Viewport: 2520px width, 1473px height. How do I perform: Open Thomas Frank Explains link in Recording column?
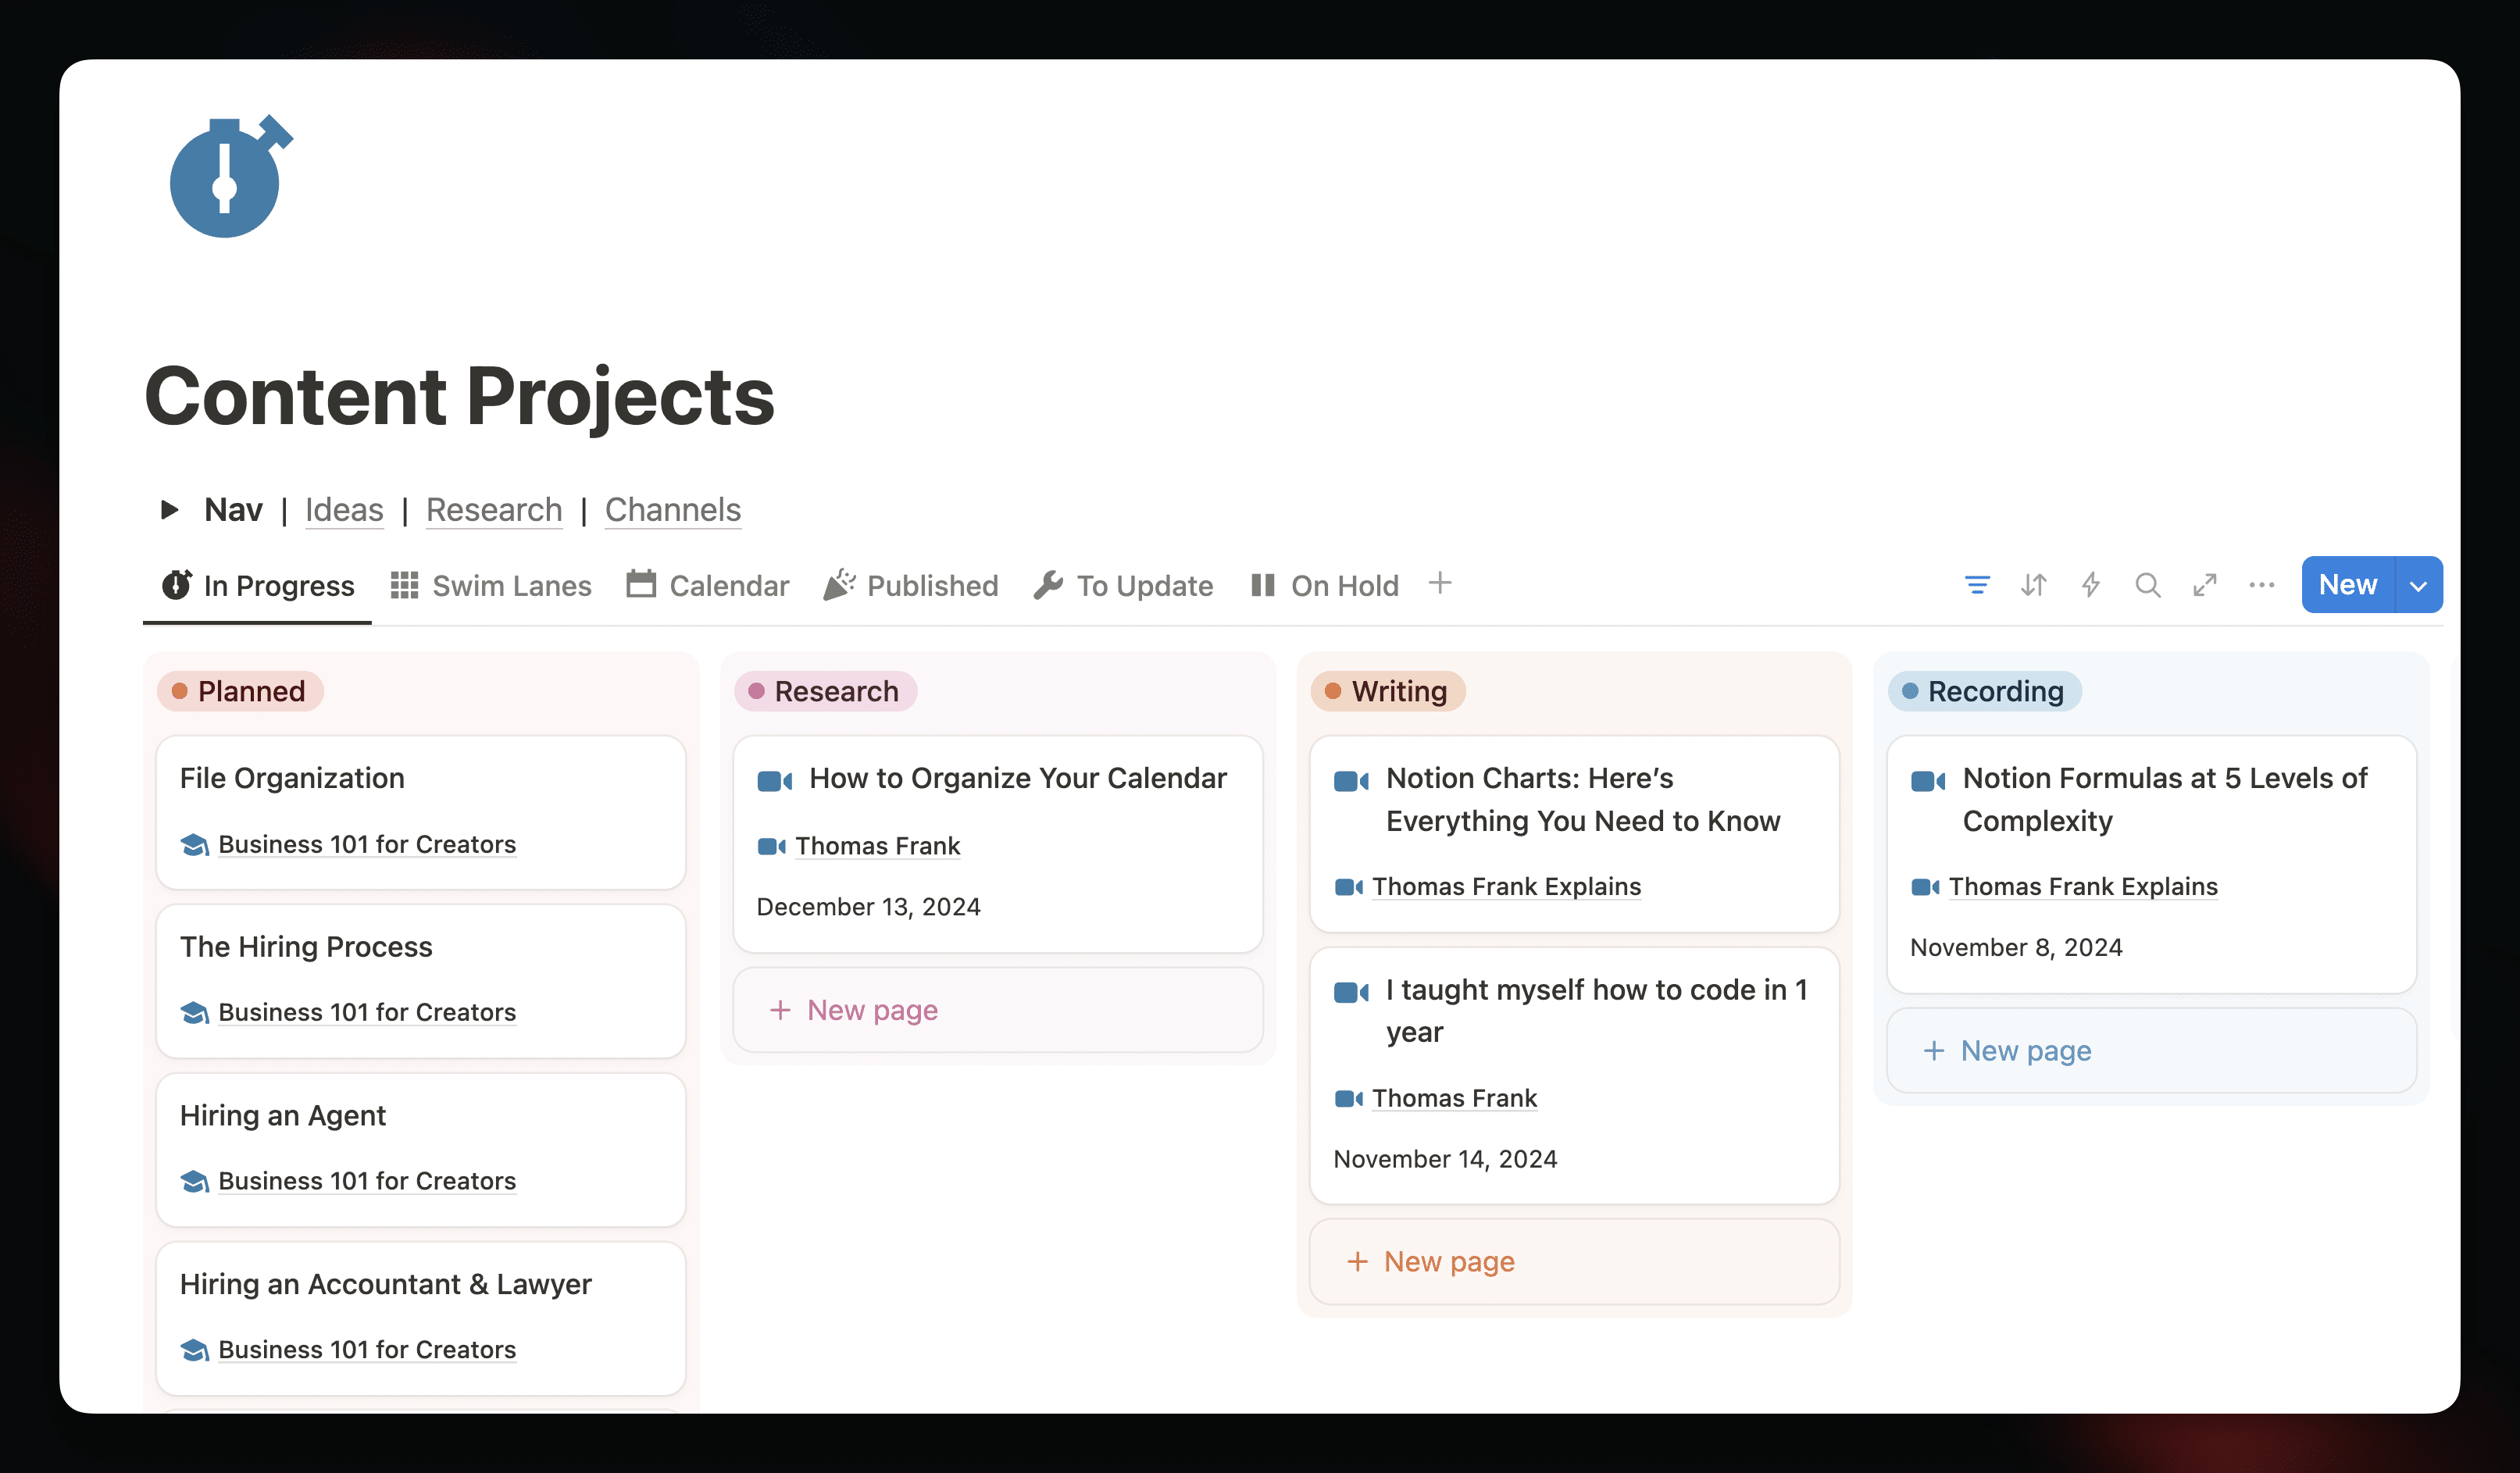2084,887
